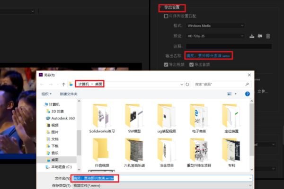Click the 新建文件夹 button
The height and width of the screenshot is (189, 284).
click(x=69, y=94)
